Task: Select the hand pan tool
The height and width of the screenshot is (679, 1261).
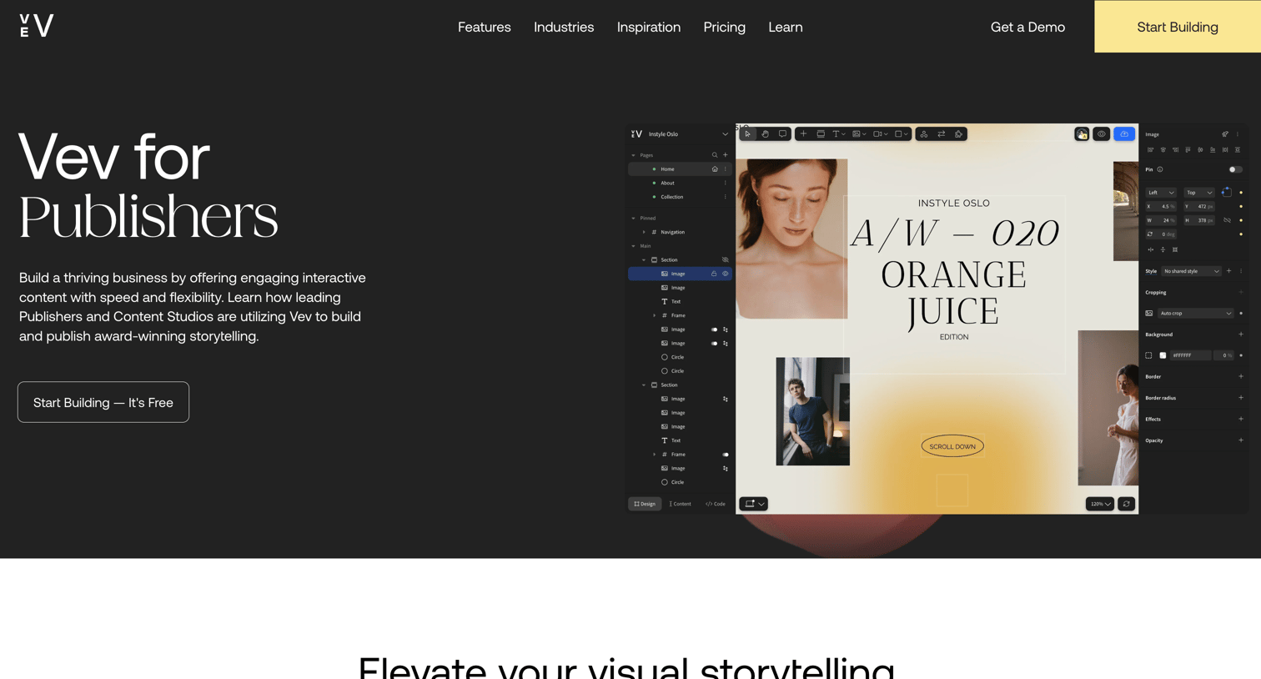Action: tap(765, 133)
